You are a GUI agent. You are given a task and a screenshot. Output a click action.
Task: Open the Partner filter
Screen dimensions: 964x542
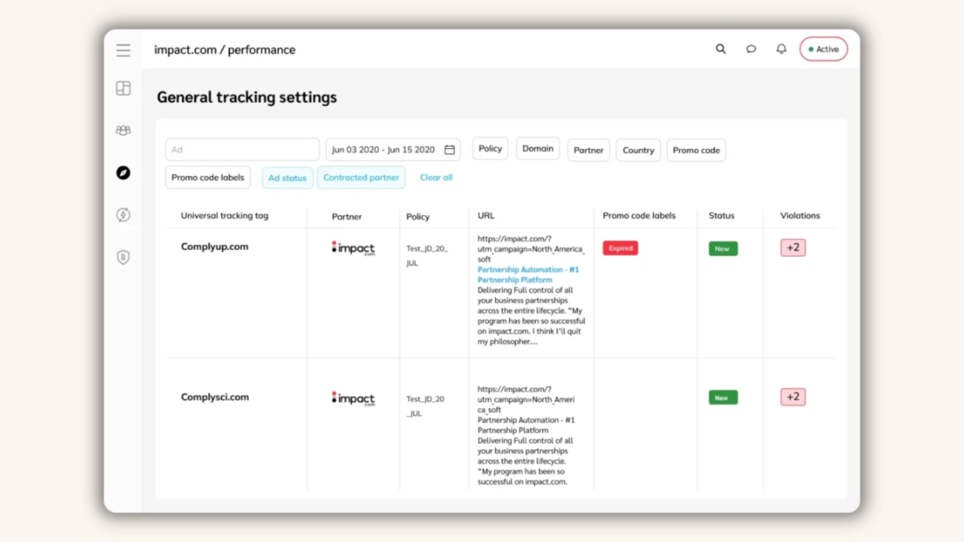click(588, 150)
